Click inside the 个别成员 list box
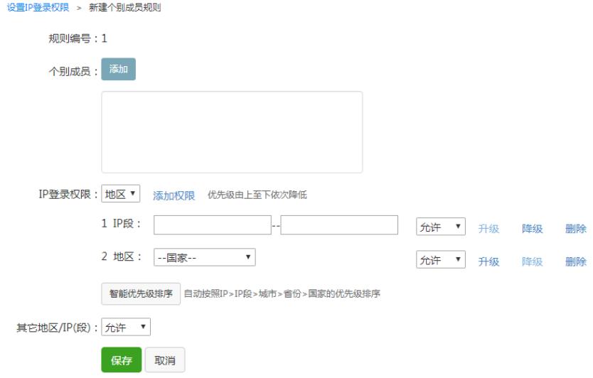 (232, 132)
